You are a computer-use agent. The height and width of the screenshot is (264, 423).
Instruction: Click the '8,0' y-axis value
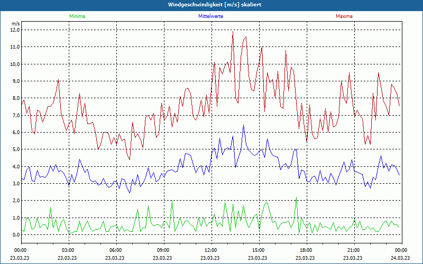point(16,98)
